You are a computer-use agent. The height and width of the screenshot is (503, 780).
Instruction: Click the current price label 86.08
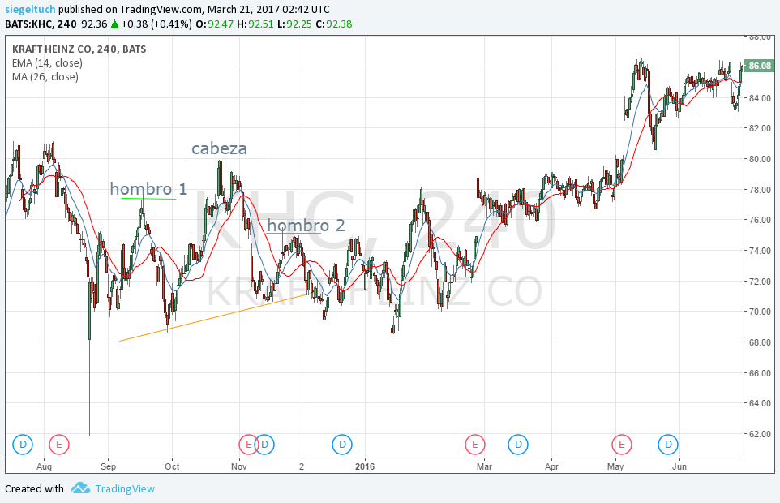[759, 66]
